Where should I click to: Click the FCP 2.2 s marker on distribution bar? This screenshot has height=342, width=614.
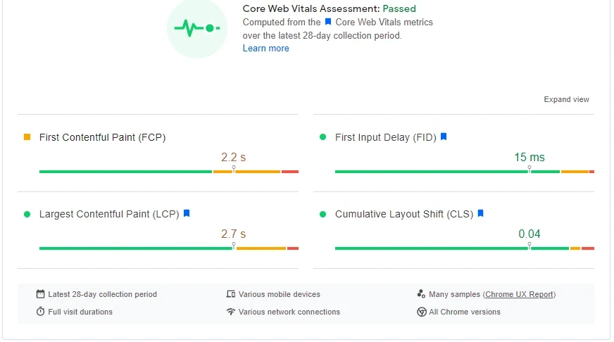point(234,169)
